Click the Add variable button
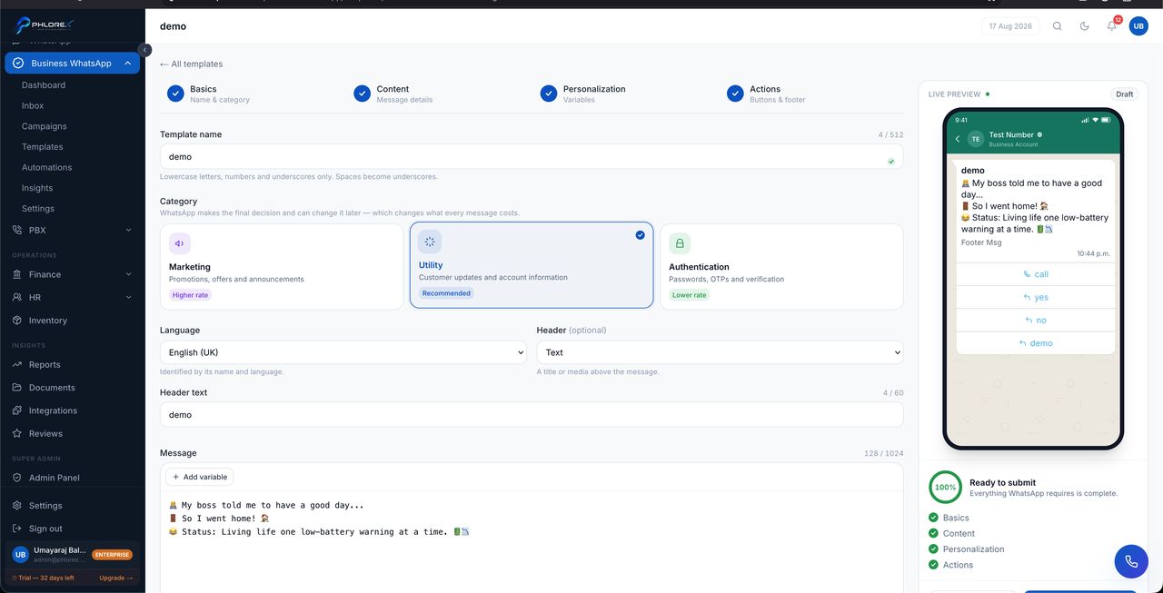1163x593 pixels. [x=200, y=477]
